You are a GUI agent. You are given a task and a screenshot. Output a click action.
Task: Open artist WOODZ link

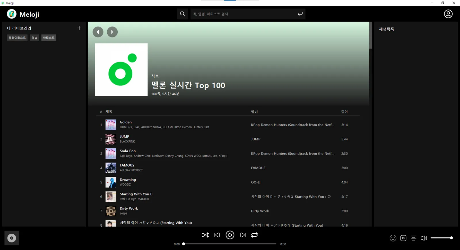click(x=125, y=185)
